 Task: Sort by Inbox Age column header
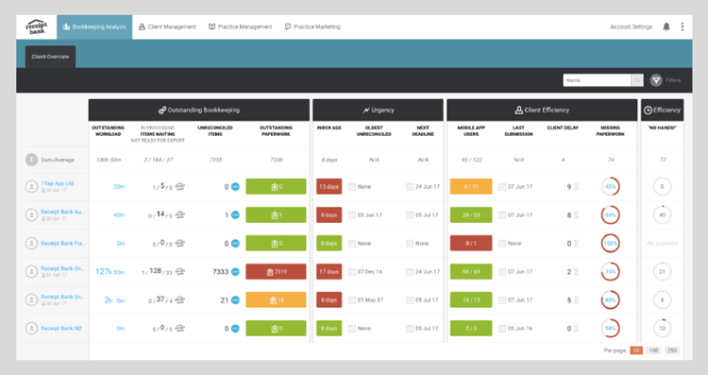(329, 128)
